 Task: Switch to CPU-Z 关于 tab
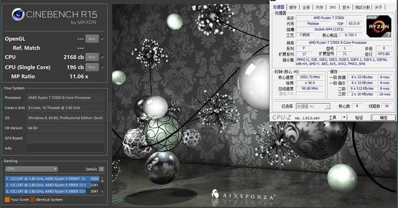pos(378,7)
